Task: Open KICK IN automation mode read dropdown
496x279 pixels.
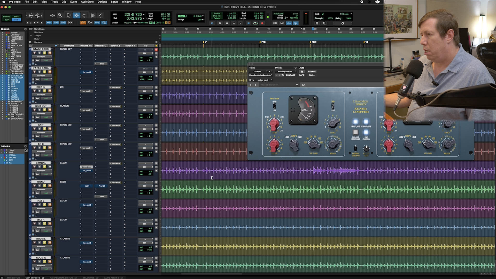Action: (x=47, y=98)
